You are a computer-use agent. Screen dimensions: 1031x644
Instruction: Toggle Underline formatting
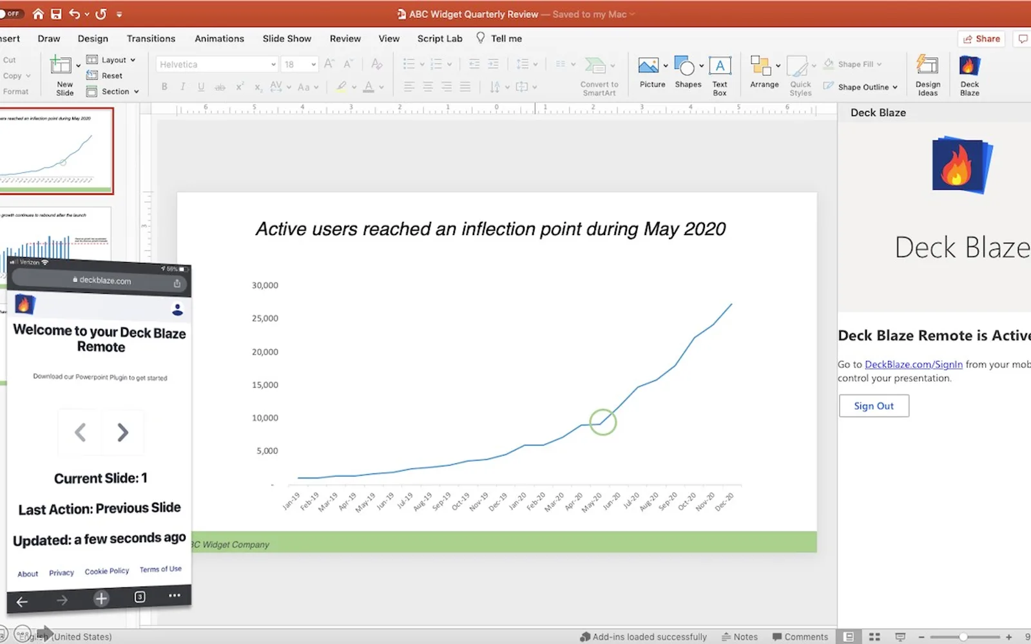tap(201, 87)
